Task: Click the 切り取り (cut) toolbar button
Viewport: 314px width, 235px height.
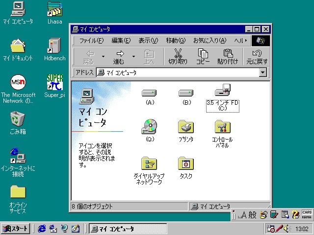Action: (x=178, y=57)
